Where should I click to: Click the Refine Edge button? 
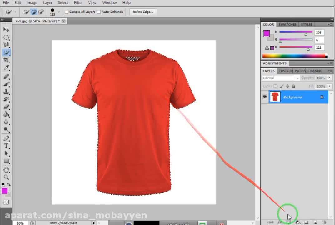tap(143, 12)
